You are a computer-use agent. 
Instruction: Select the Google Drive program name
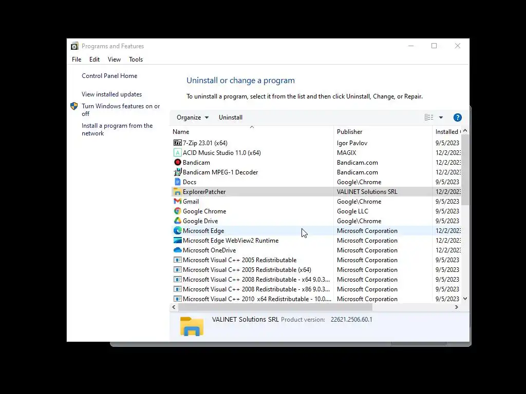tap(200, 221)
